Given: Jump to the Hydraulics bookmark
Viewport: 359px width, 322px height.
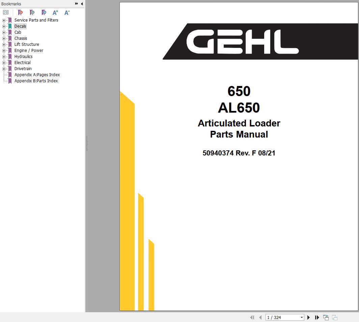Looking at the screenshot, I should [23, 57].
